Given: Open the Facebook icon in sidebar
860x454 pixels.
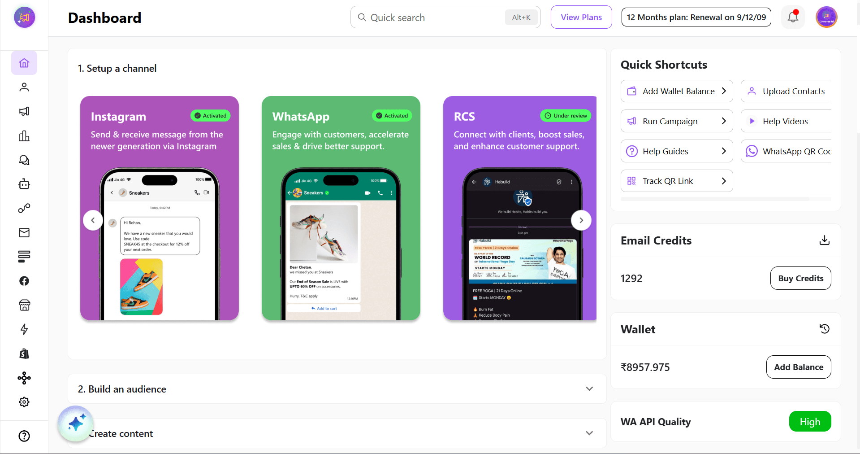Looking at the screenshot, I should [24, 281].
